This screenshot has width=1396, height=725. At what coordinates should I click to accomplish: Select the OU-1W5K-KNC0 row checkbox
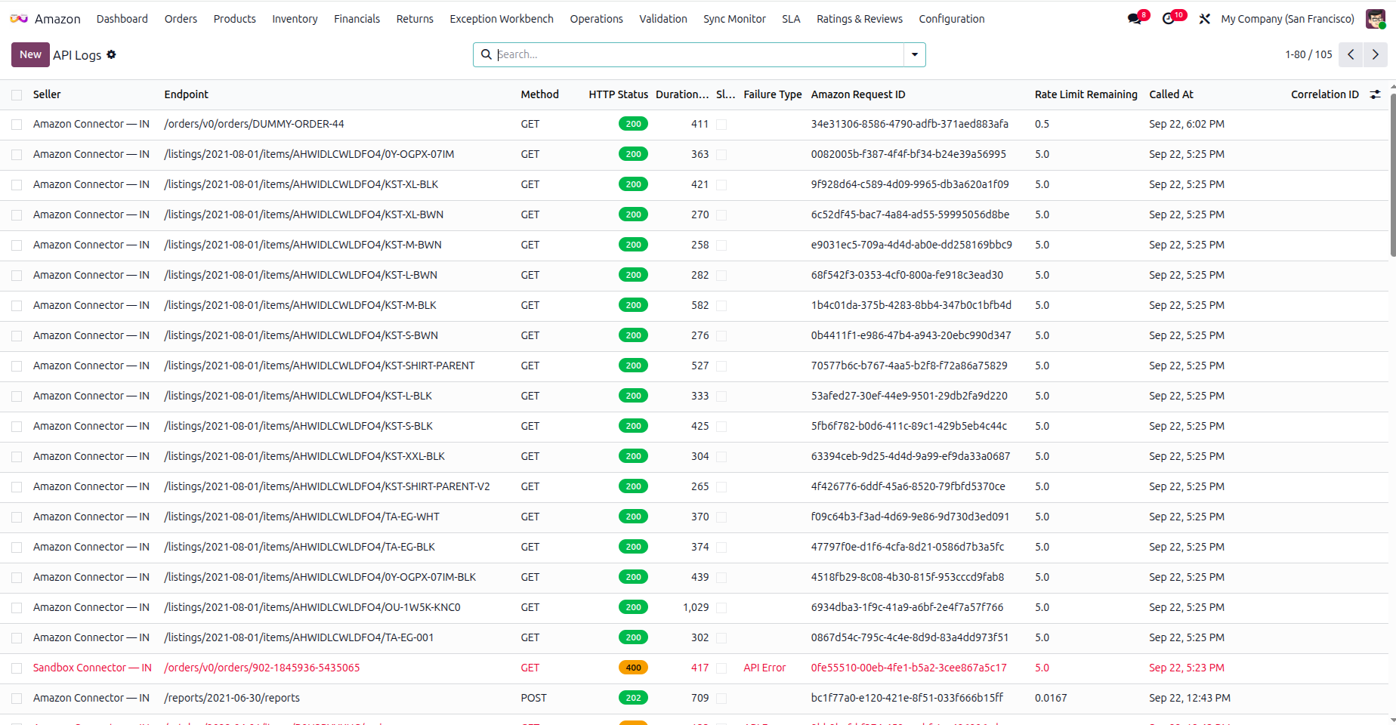pos(17,608)
